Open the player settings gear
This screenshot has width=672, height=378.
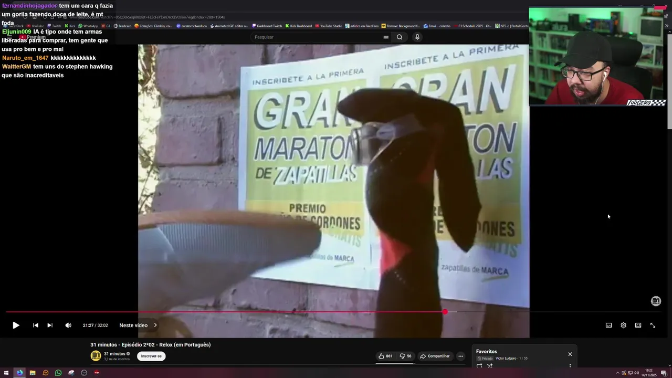point(624,325)
